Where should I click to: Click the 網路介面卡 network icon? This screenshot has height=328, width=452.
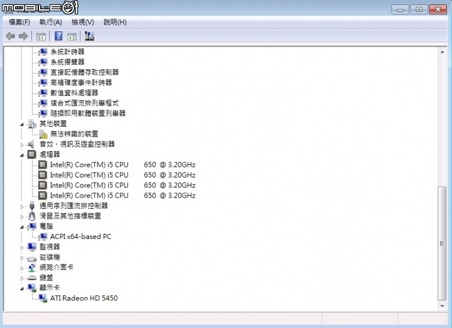[32, 268]
